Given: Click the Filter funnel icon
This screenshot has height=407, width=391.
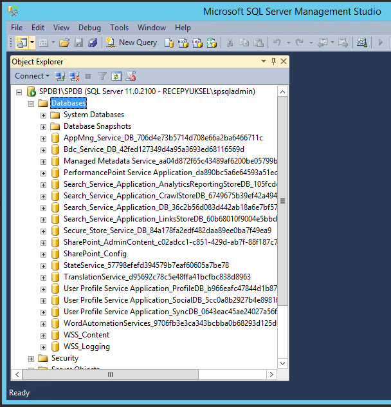Looking at the screenshot, I should pos(102,76).
